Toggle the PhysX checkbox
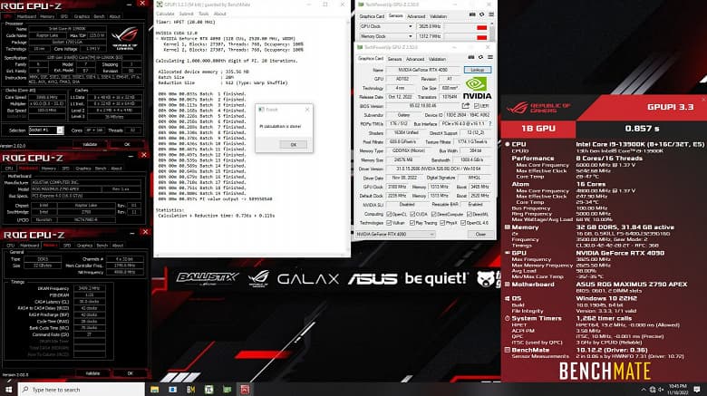707x396 pixels. pyautogui.click(x=442, y=223)
